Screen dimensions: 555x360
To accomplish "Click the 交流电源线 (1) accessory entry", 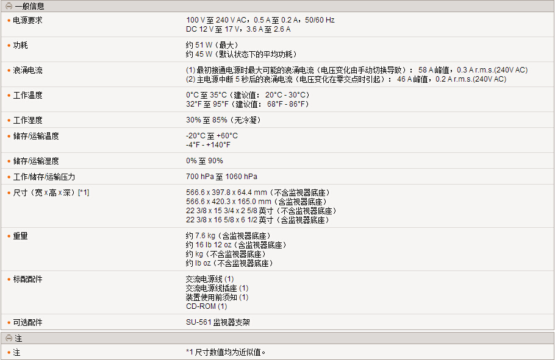I will tap(210, 279).
